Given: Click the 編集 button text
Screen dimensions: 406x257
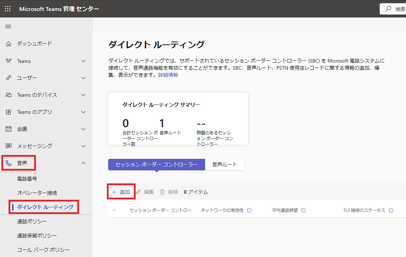Looking at the screenshot, I should pyautogui.click(x=149, y=192).
